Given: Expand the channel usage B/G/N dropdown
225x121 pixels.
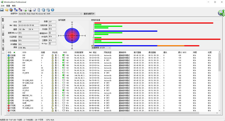Looking at the screenshot, I should [x=110, y=47].
